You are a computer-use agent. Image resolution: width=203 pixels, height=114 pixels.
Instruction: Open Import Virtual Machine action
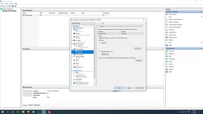tap(175, 19)
